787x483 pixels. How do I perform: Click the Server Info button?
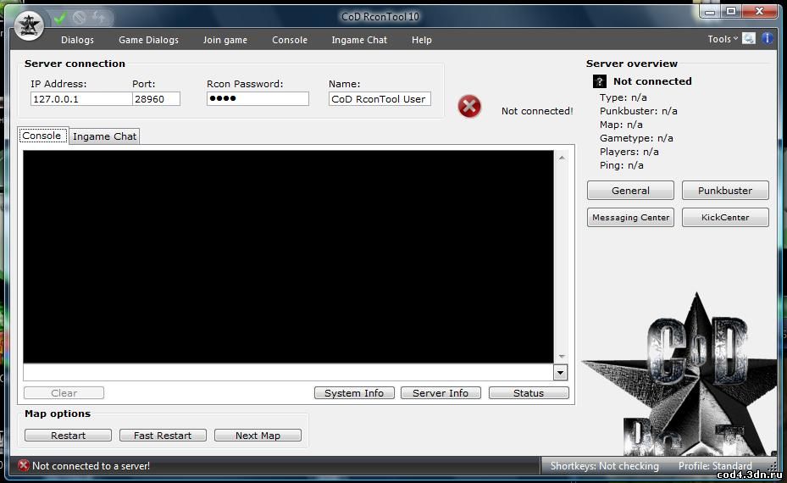tap(441, 393)
